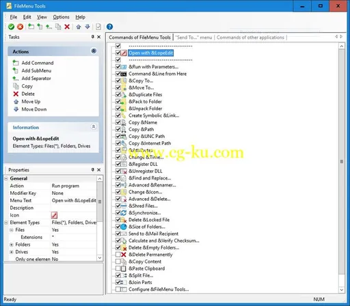Click tab strip left arrow

[x=336, y=37]
